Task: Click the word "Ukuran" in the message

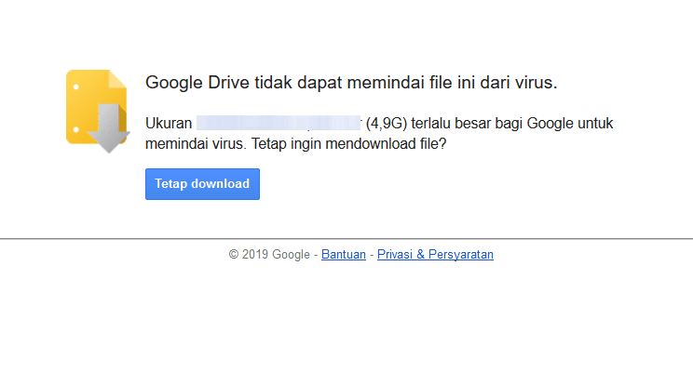Action: (x=169, y=123)
